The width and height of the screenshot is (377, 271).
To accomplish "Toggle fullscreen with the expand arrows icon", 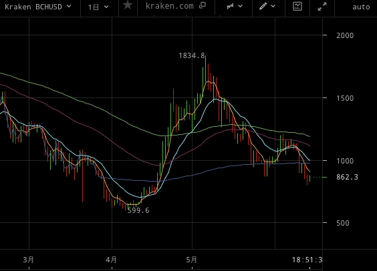I will coord(322,7).
